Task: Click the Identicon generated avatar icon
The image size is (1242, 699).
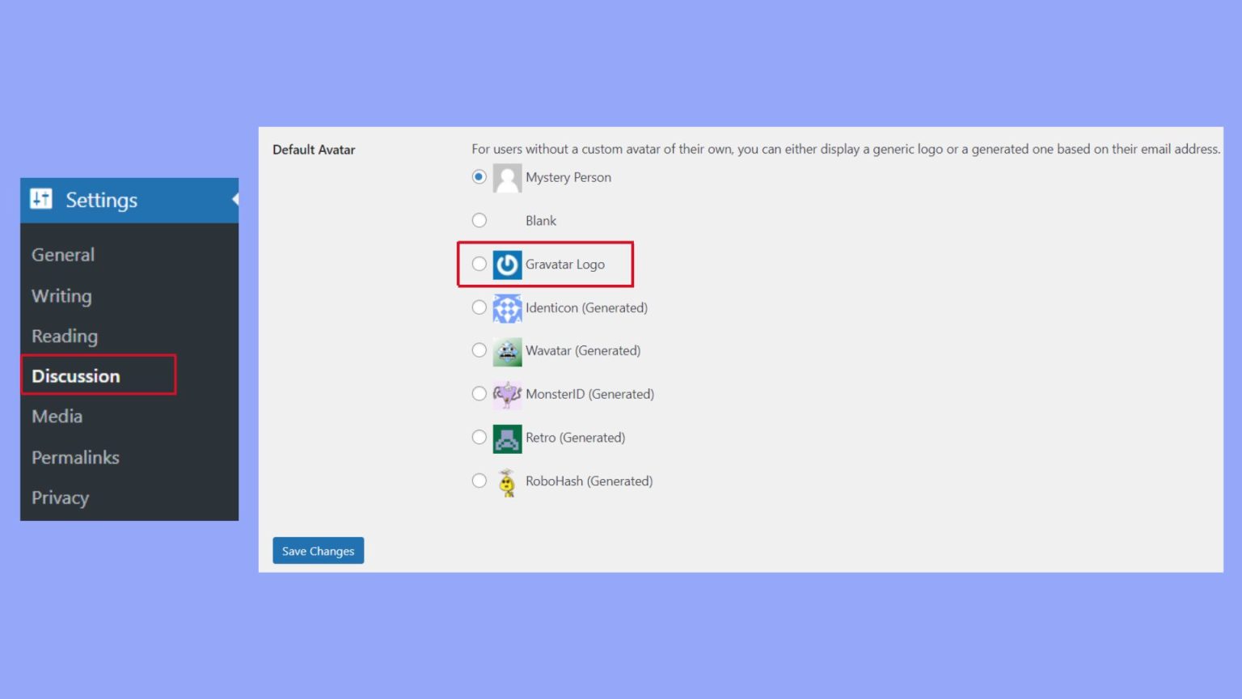Action: [506, 307]
